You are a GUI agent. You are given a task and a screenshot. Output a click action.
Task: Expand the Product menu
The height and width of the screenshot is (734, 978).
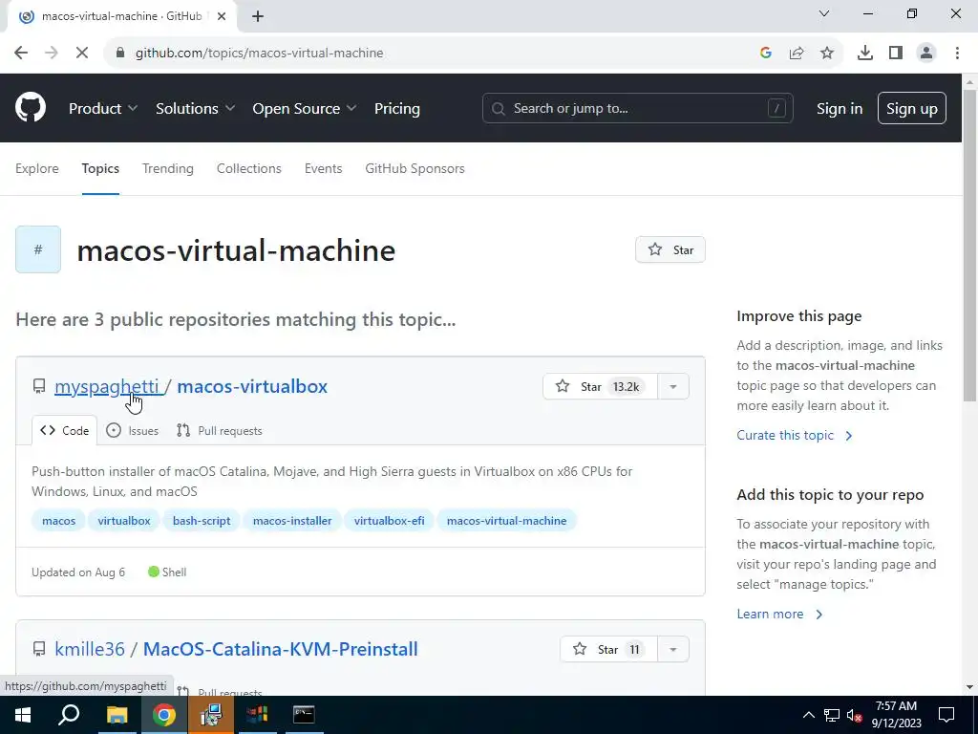click(x=103, y=109)
